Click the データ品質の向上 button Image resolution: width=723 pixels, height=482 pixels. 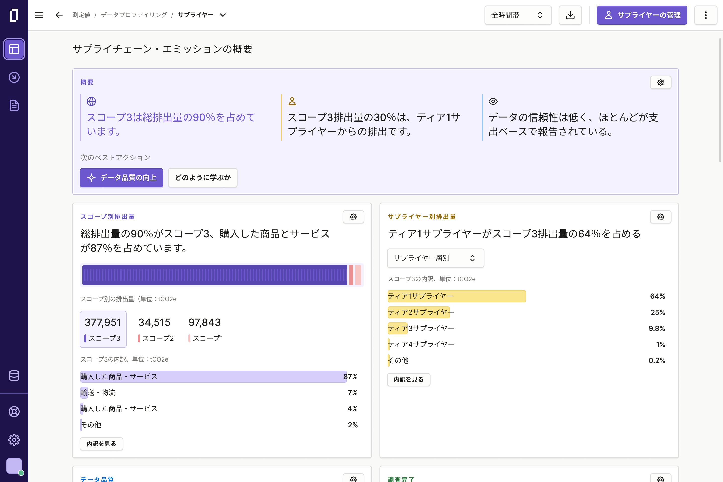pyautogui.click(x=122, y=178)
